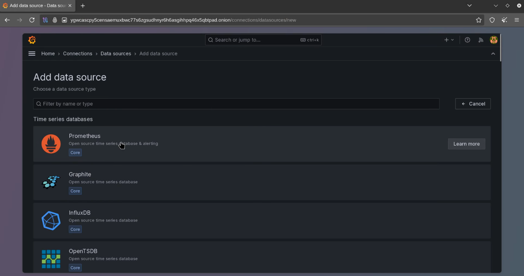Focus the Filter by name or type field
The image size is (524, 276).
coord(236,104)
